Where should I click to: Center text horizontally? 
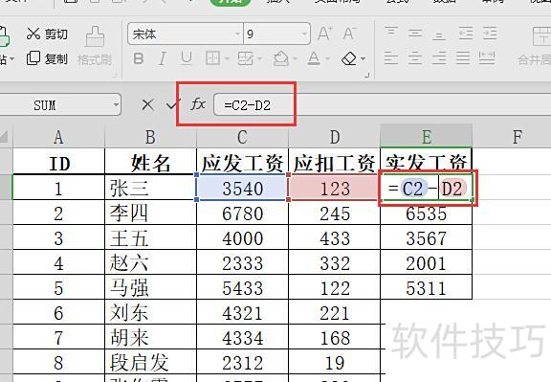tap(415, 58)
